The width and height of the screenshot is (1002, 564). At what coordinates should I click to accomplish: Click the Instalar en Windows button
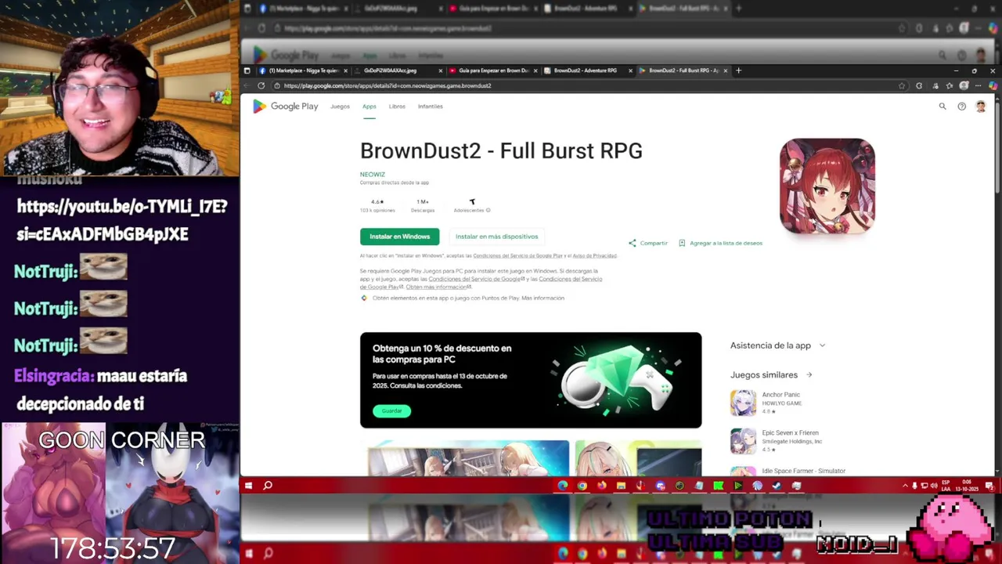pos(399,237)
